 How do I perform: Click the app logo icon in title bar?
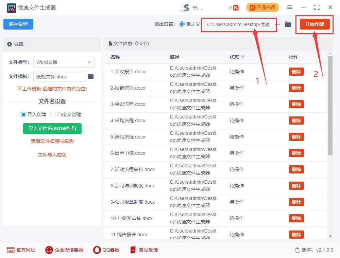pos(12,8)
